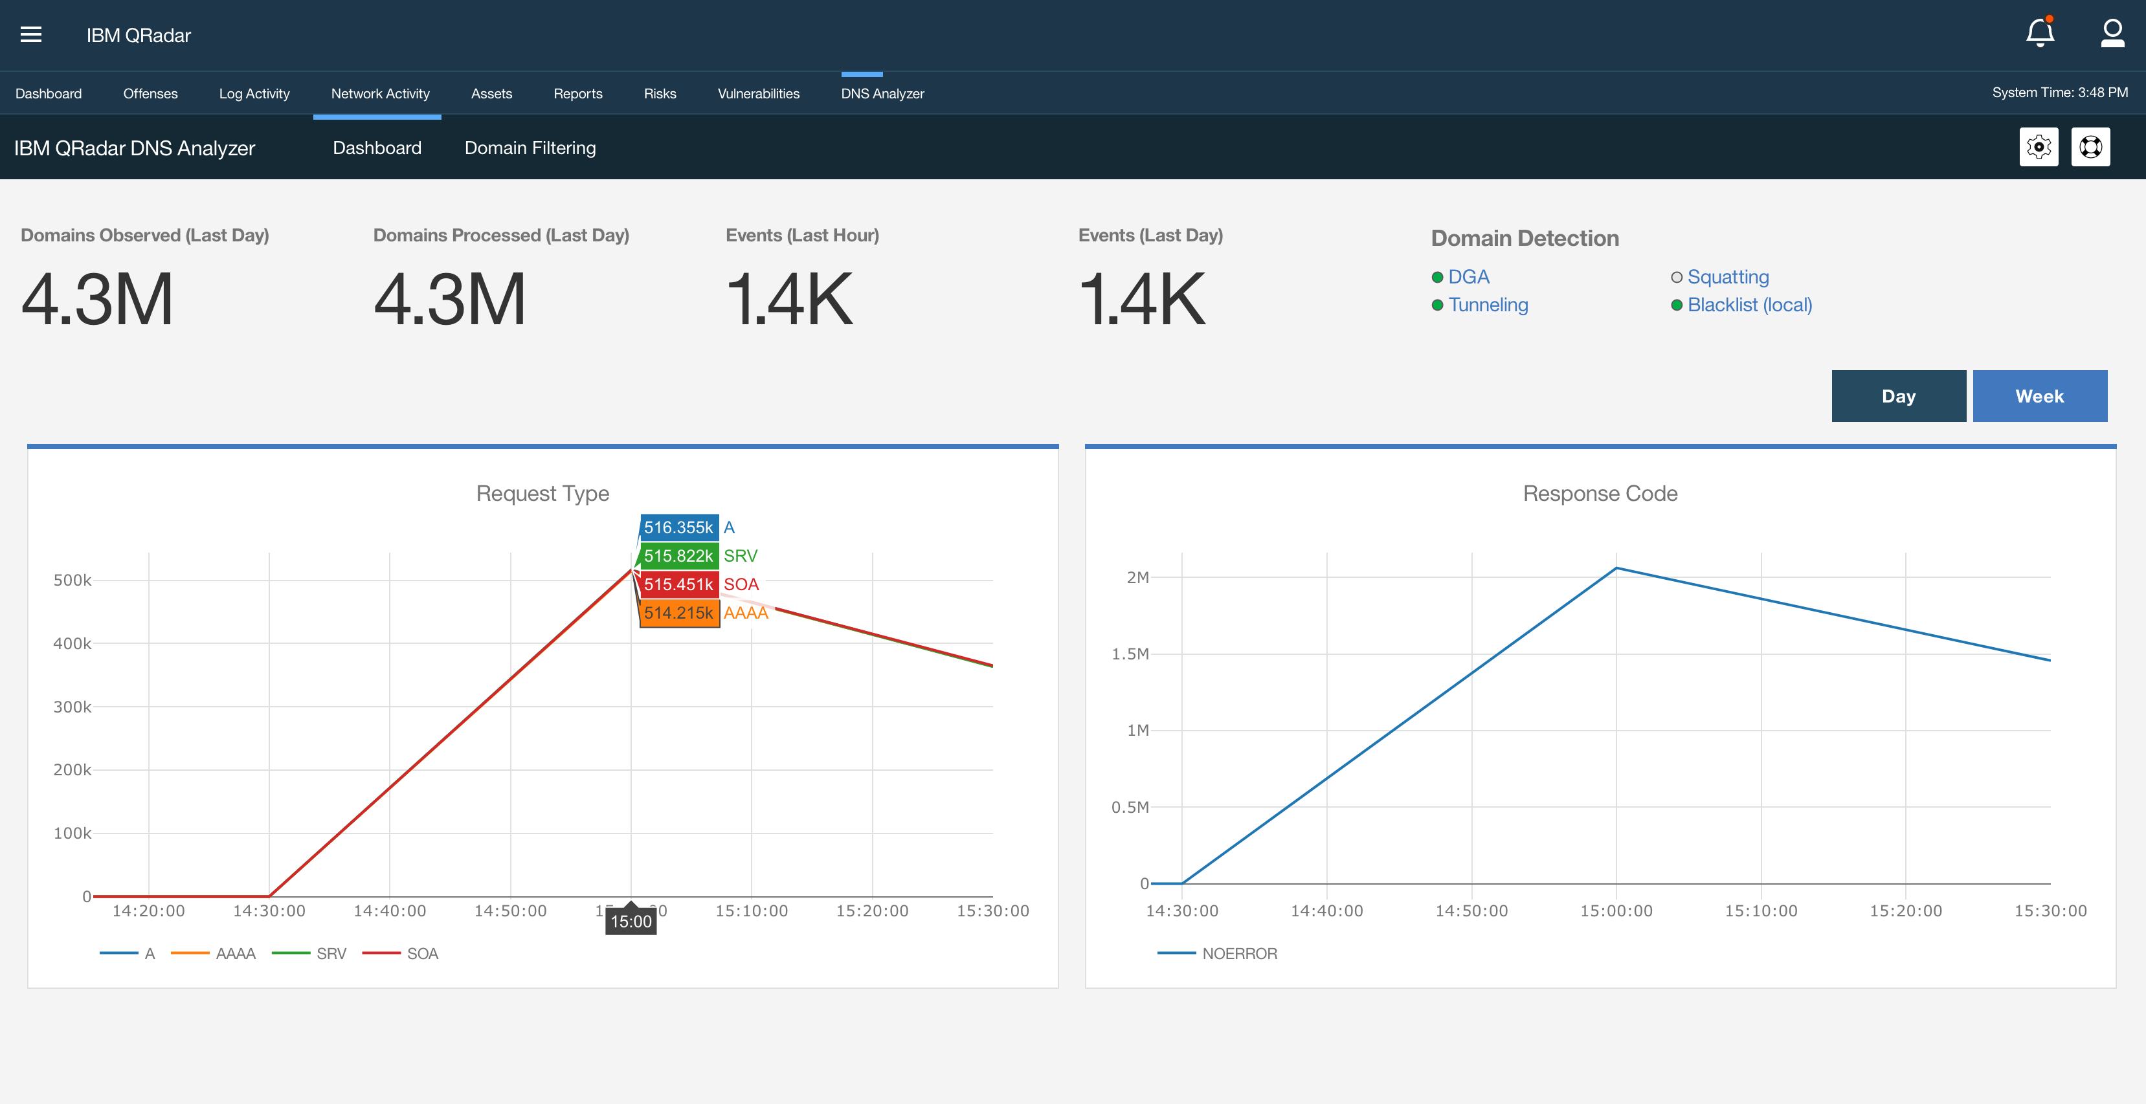Click the 500k label on Request Type axis
Image resolution: width=2146 pixels, height=1104 pixels.
click(73, 580)
